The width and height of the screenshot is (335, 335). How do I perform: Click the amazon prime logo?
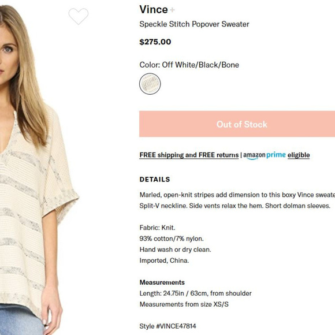(x=265, y=155)
